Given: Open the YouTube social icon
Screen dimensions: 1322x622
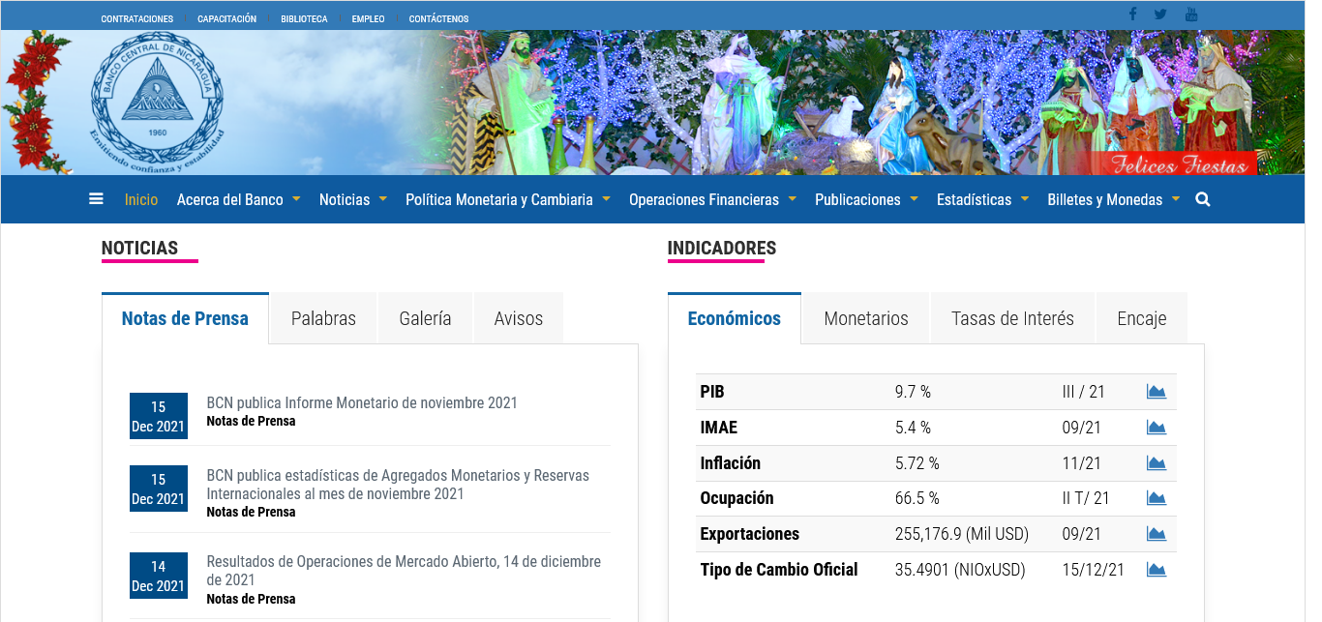Looking at the screenshot, I should (1191, 15).
